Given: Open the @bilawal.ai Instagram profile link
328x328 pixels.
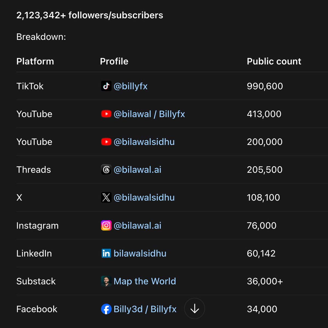Looking at the screenshot, I should point(137,225).
